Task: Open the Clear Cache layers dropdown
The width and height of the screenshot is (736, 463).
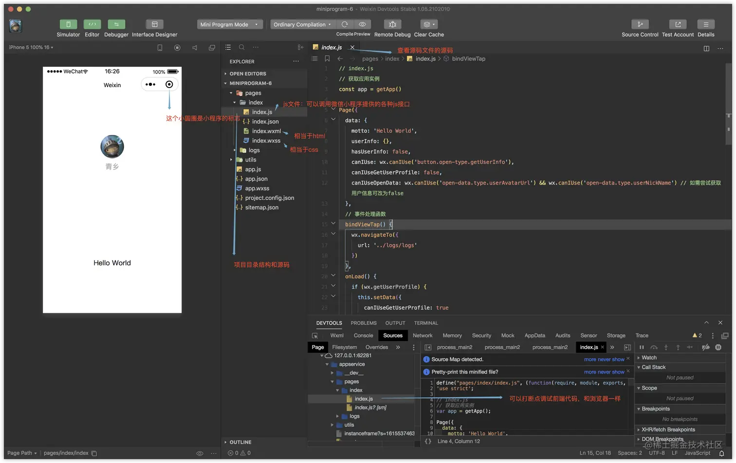Action: point(429,24)
